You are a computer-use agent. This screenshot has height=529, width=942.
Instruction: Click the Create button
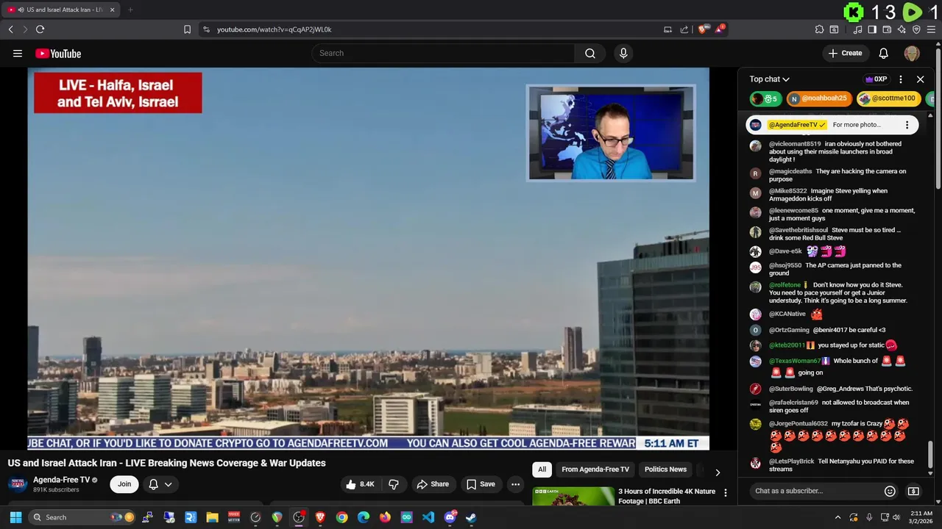(x=845, y=53)
